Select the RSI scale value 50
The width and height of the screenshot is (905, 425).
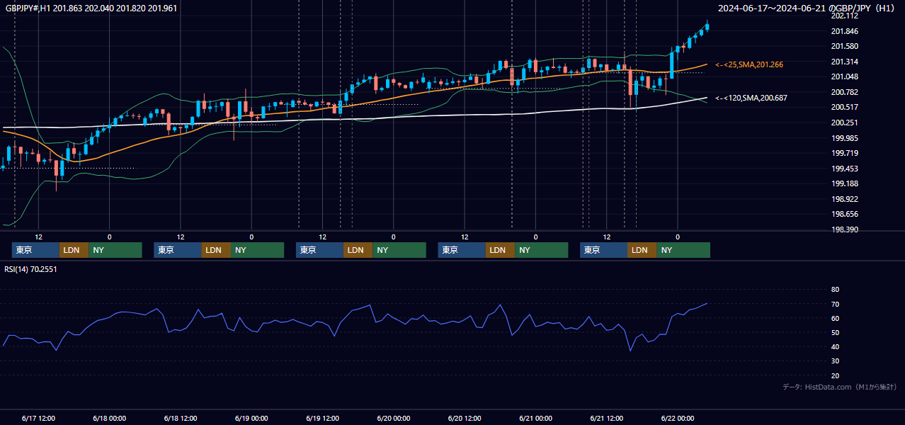click(835, 332)
